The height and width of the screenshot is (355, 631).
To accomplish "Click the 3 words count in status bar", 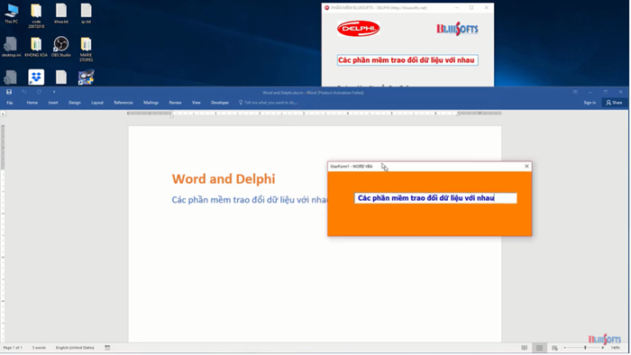I will 39,348.
